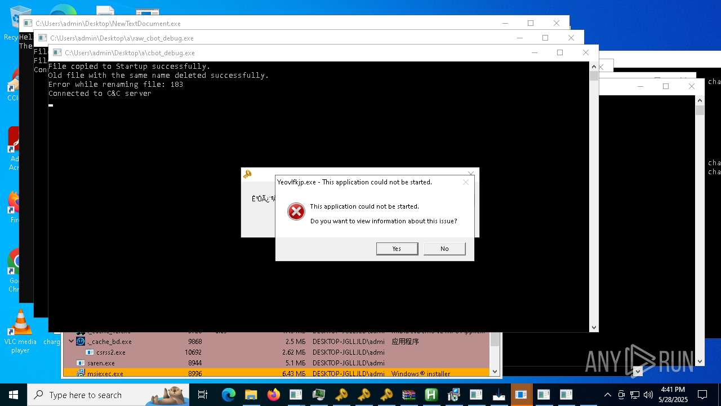721x406 pixels.
Task: Collapse the _cache_bd.exe process tree
Action: click(x=71, y=341)
